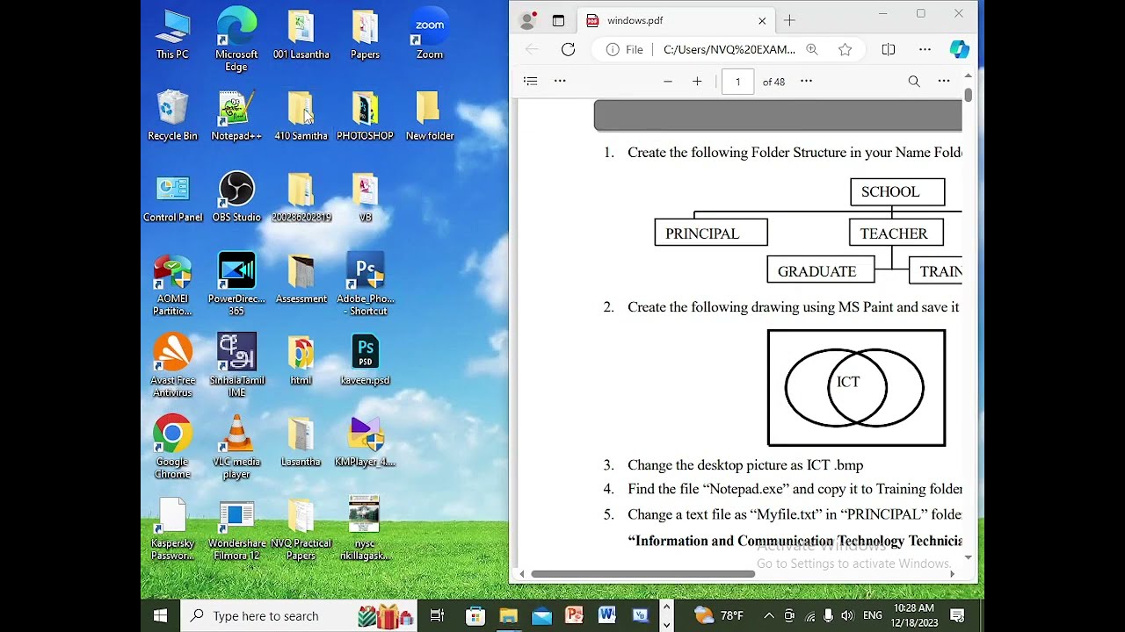Select the VLC media player shortcut
The height and width of the screenshot is (632, 1125).
(236, 448)
